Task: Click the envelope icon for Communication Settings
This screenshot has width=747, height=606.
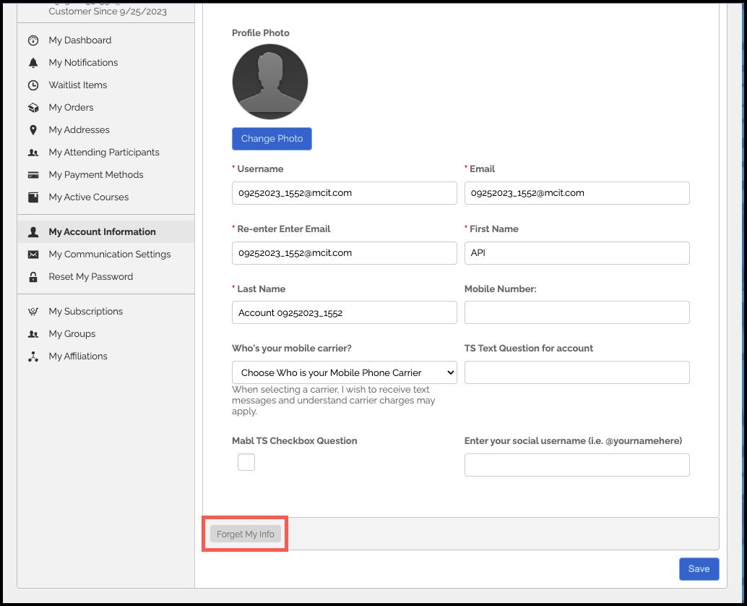Action: point(33,255)
